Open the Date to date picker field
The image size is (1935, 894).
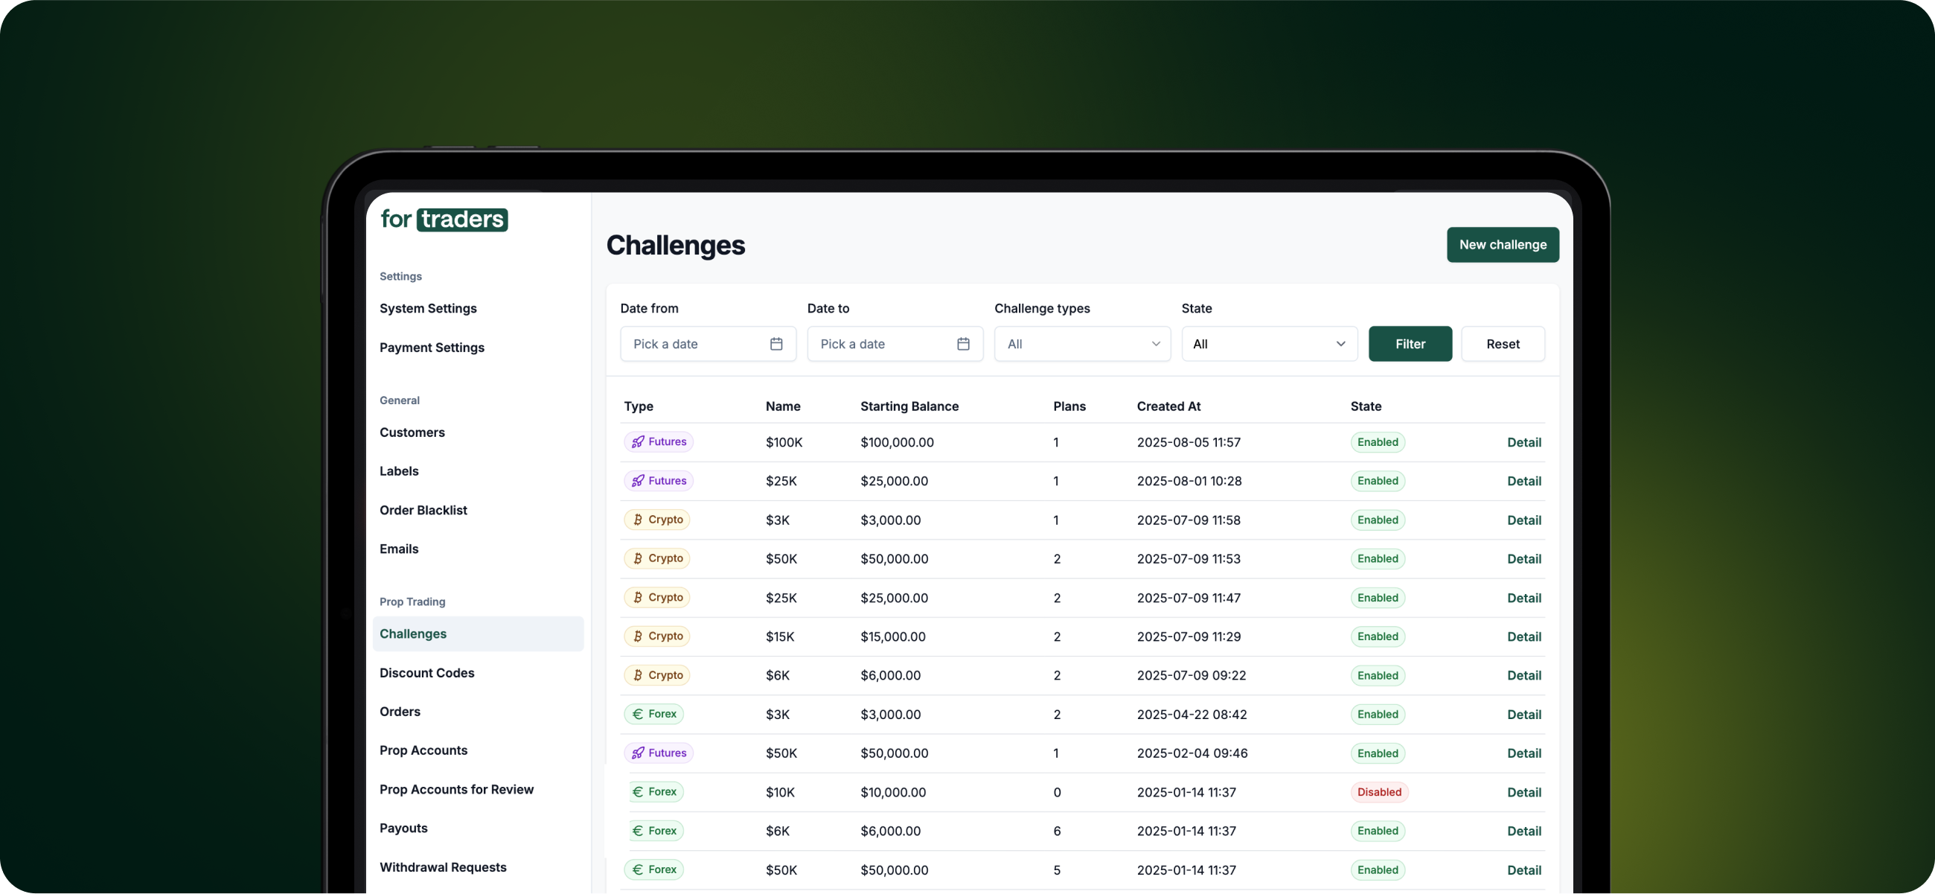click(x=883, y=343)
